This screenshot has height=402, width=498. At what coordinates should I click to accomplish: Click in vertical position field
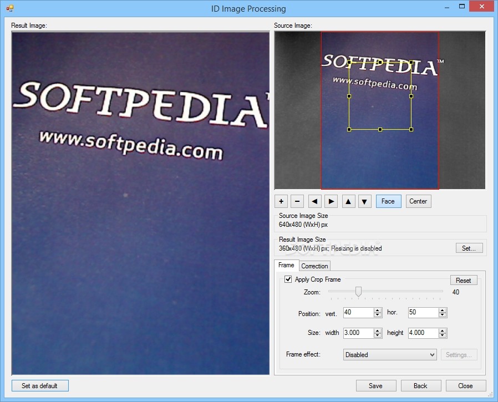358,313
